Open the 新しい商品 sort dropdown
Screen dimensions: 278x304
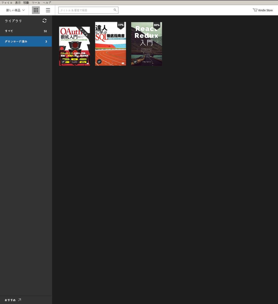click(15, 10)
